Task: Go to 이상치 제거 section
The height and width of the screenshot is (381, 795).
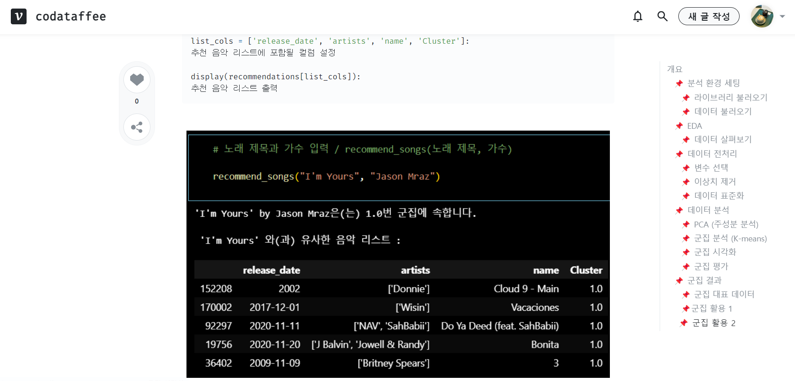Action: (715, 182)
